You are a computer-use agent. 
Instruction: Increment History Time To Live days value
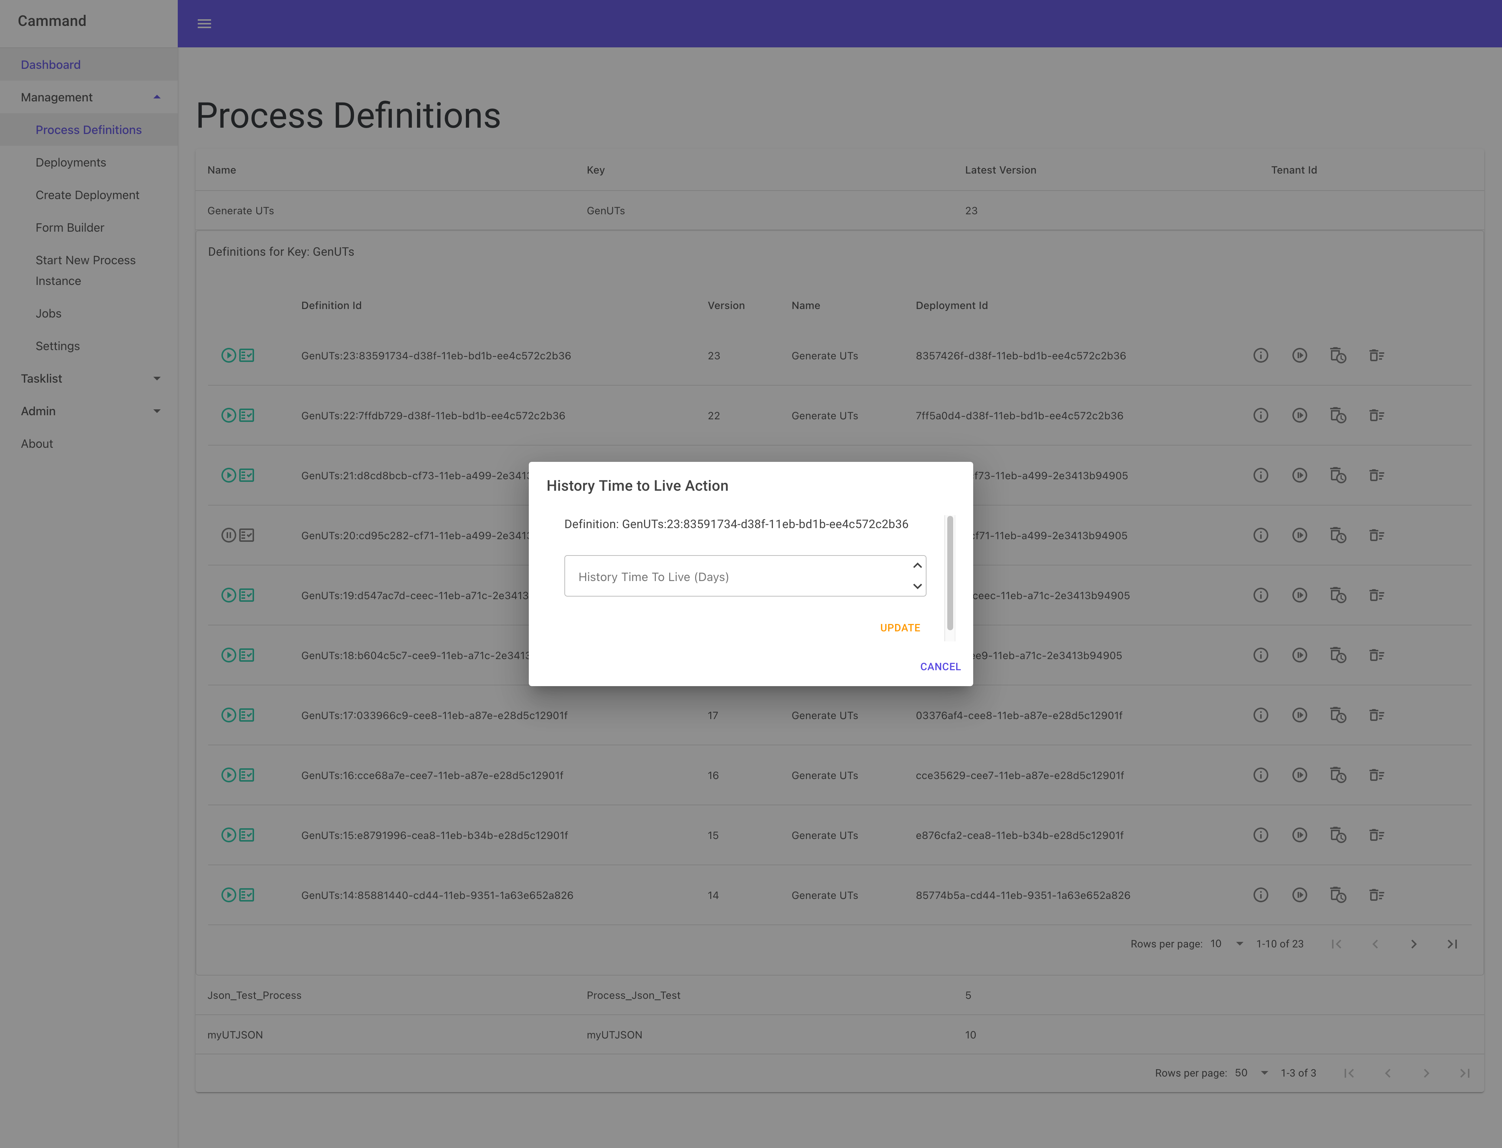point(918,566)
